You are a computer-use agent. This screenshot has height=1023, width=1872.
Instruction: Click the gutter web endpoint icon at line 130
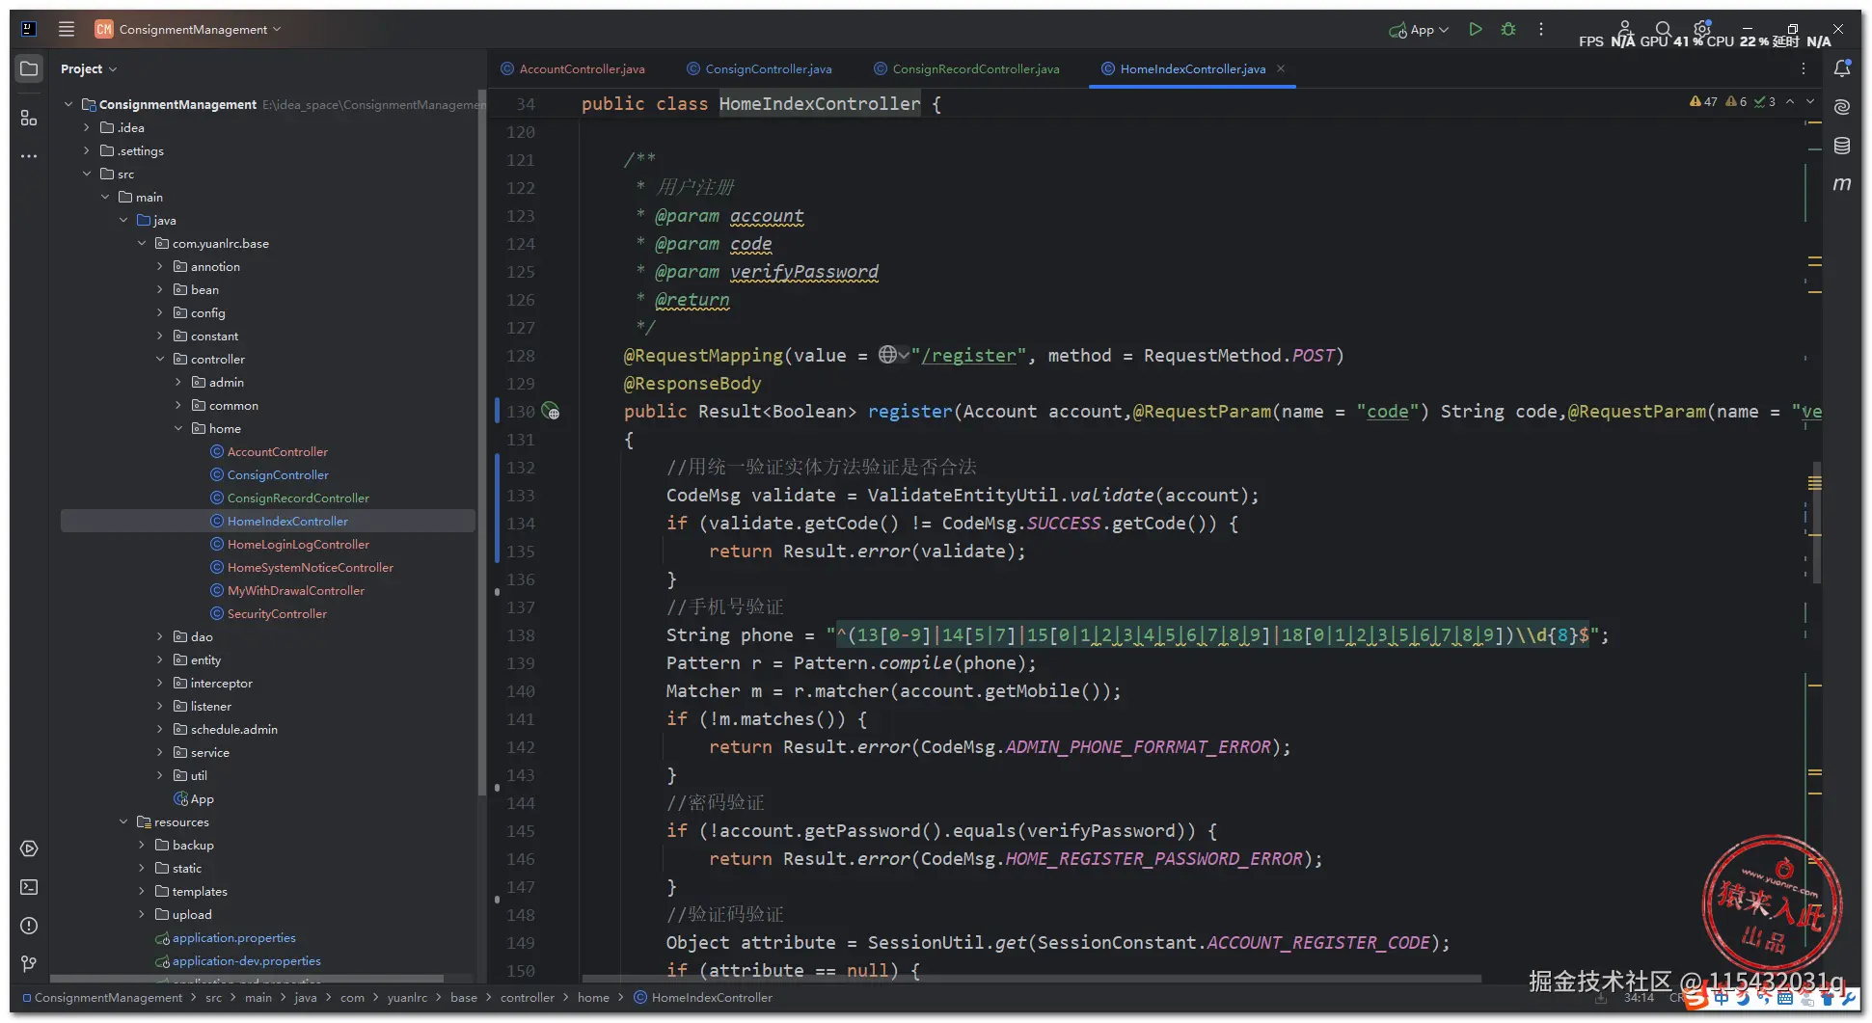550,411
